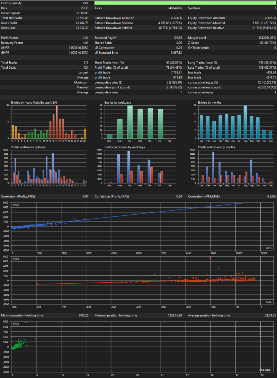Click the Tue bar in Entries by weekdays
Image resolution: width=277 pixels, height=378 pixels.
130,122
